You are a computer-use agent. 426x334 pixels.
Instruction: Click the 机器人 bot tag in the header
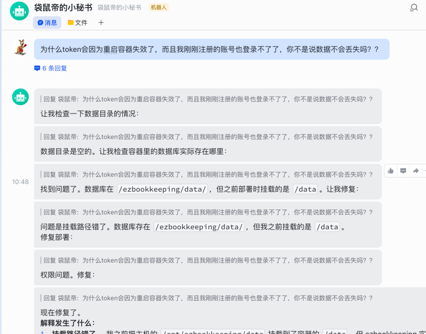click(158, 8)
